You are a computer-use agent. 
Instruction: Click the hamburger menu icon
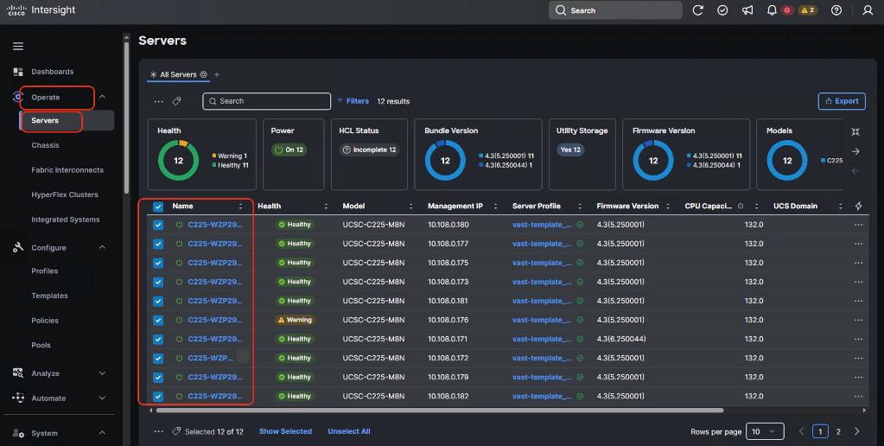point(18,46)
